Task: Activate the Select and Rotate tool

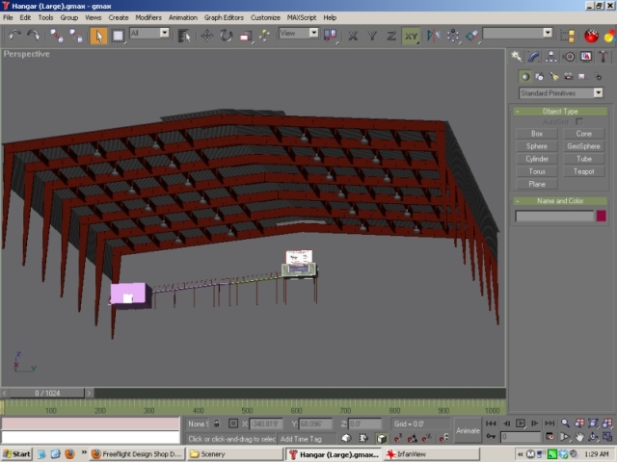Action: coord(226,36)
